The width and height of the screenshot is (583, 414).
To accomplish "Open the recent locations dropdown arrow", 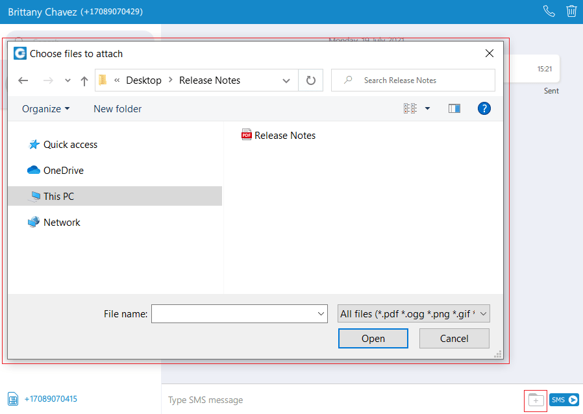I will 68,80.
